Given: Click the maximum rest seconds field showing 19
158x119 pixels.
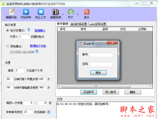Looking at the screenshot, I should pyautogui.click(x=43, y=103).
